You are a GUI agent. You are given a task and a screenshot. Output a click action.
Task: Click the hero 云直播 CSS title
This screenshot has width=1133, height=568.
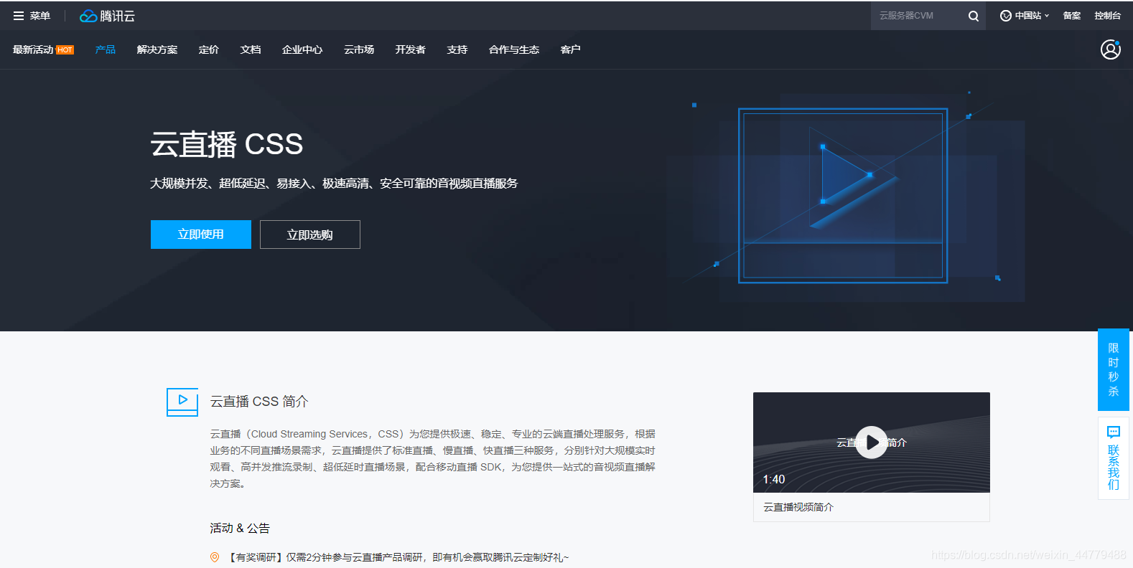[227, 144]
